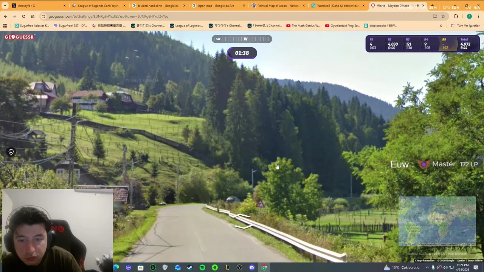Open Sugarfree#987 bookmark

71,26
